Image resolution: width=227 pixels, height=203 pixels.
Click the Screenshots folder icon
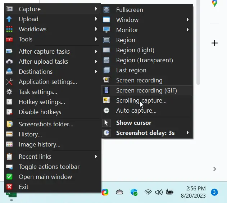pos(10,124)
